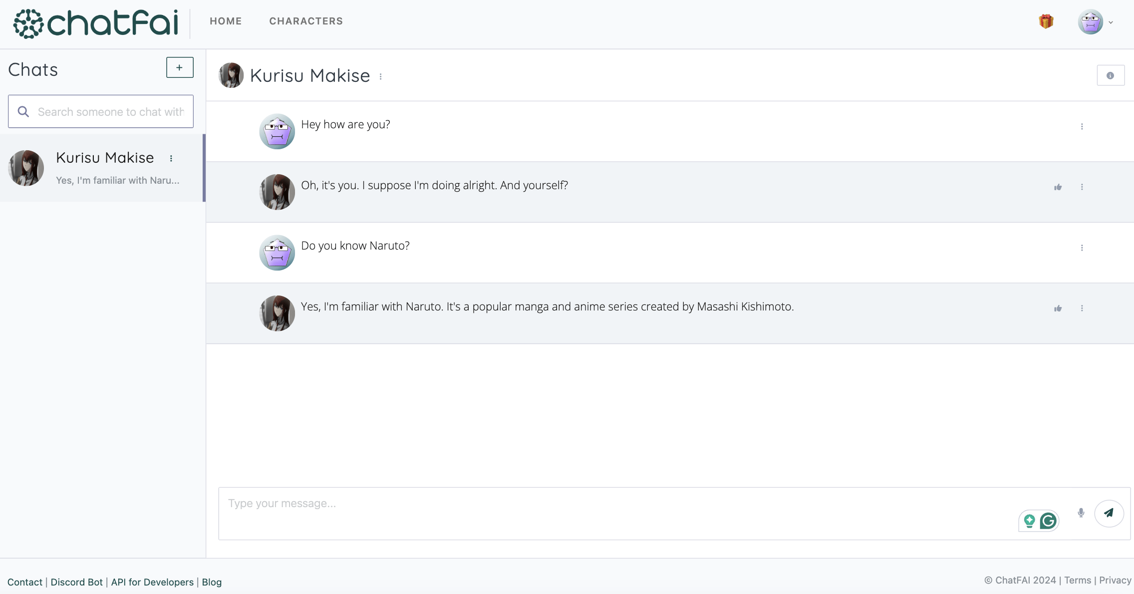
Task: Expand the profile avatar dropdown chevron
Action: 1111,22
